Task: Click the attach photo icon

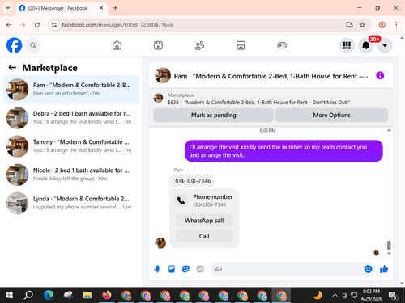Action: click(172, 269)
